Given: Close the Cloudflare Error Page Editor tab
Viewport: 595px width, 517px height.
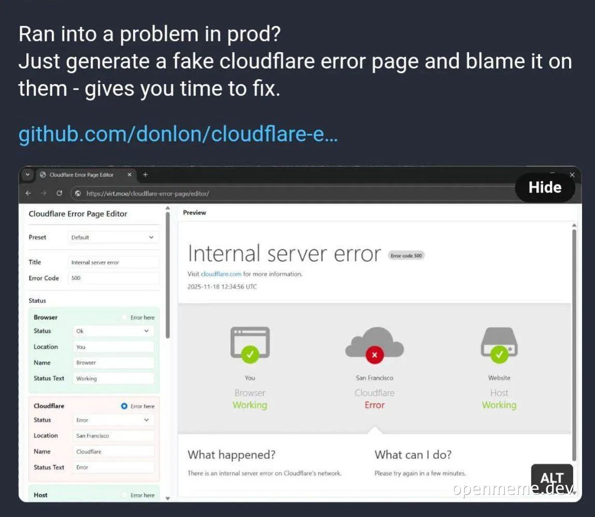Looking at the screenshot, I should 130,175.
